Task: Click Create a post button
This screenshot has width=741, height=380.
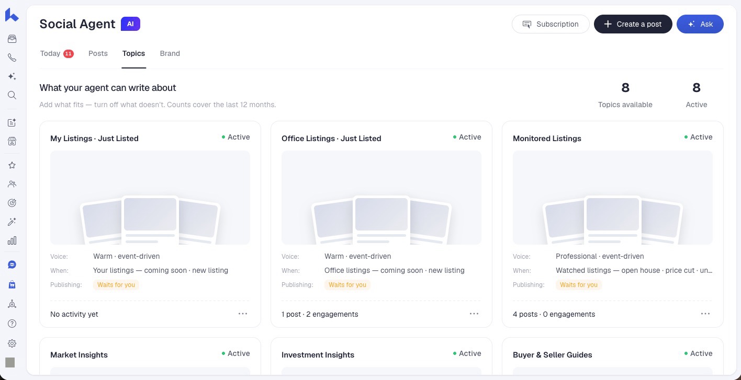Action: click(x=633, y=24)
